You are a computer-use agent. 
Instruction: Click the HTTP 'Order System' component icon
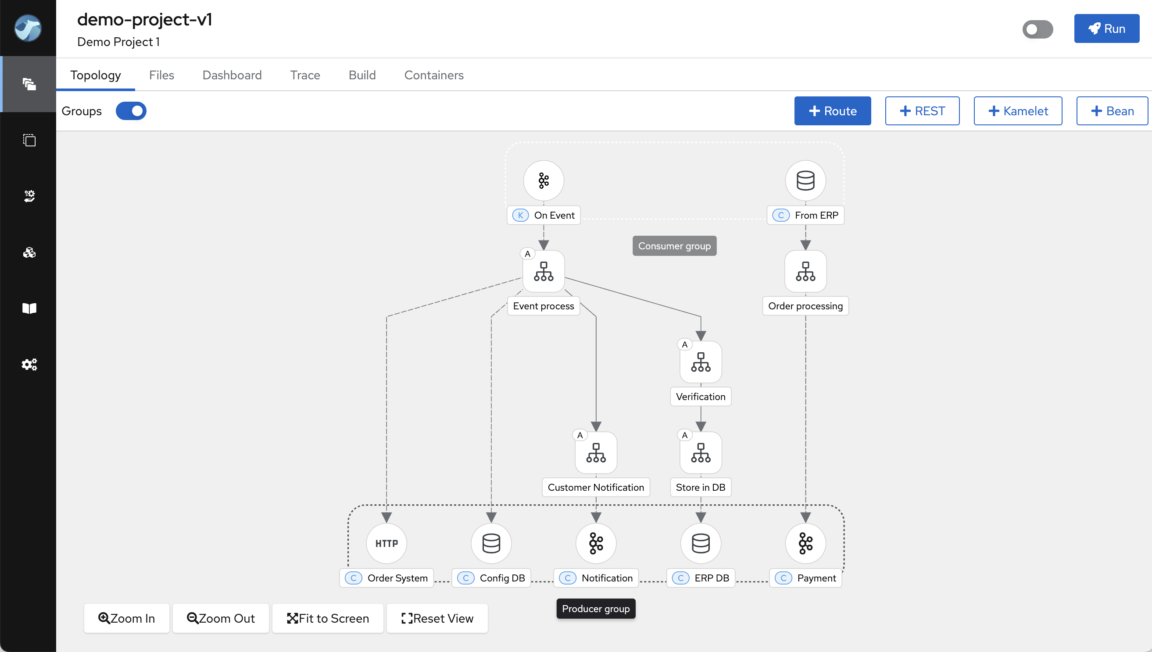(385, 544)
